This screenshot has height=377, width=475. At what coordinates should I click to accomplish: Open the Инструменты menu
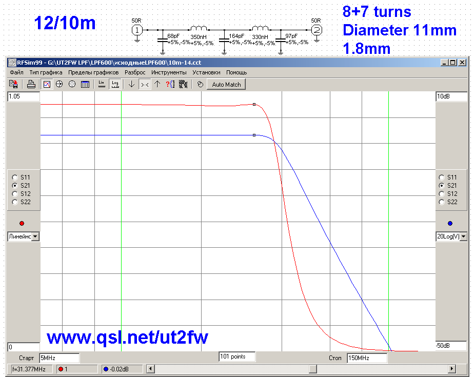click(x=169, y=72)
